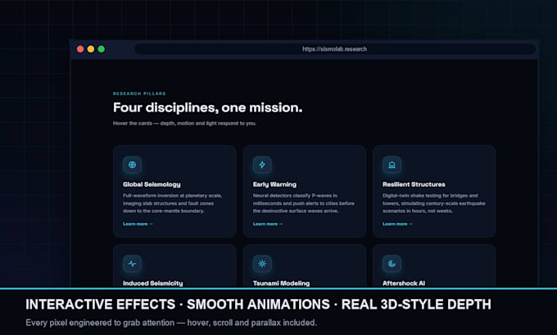Click the Resilient Structures description about digital-twin testing
The height and width of the screenshot is (335, 557).
[434, 203]
